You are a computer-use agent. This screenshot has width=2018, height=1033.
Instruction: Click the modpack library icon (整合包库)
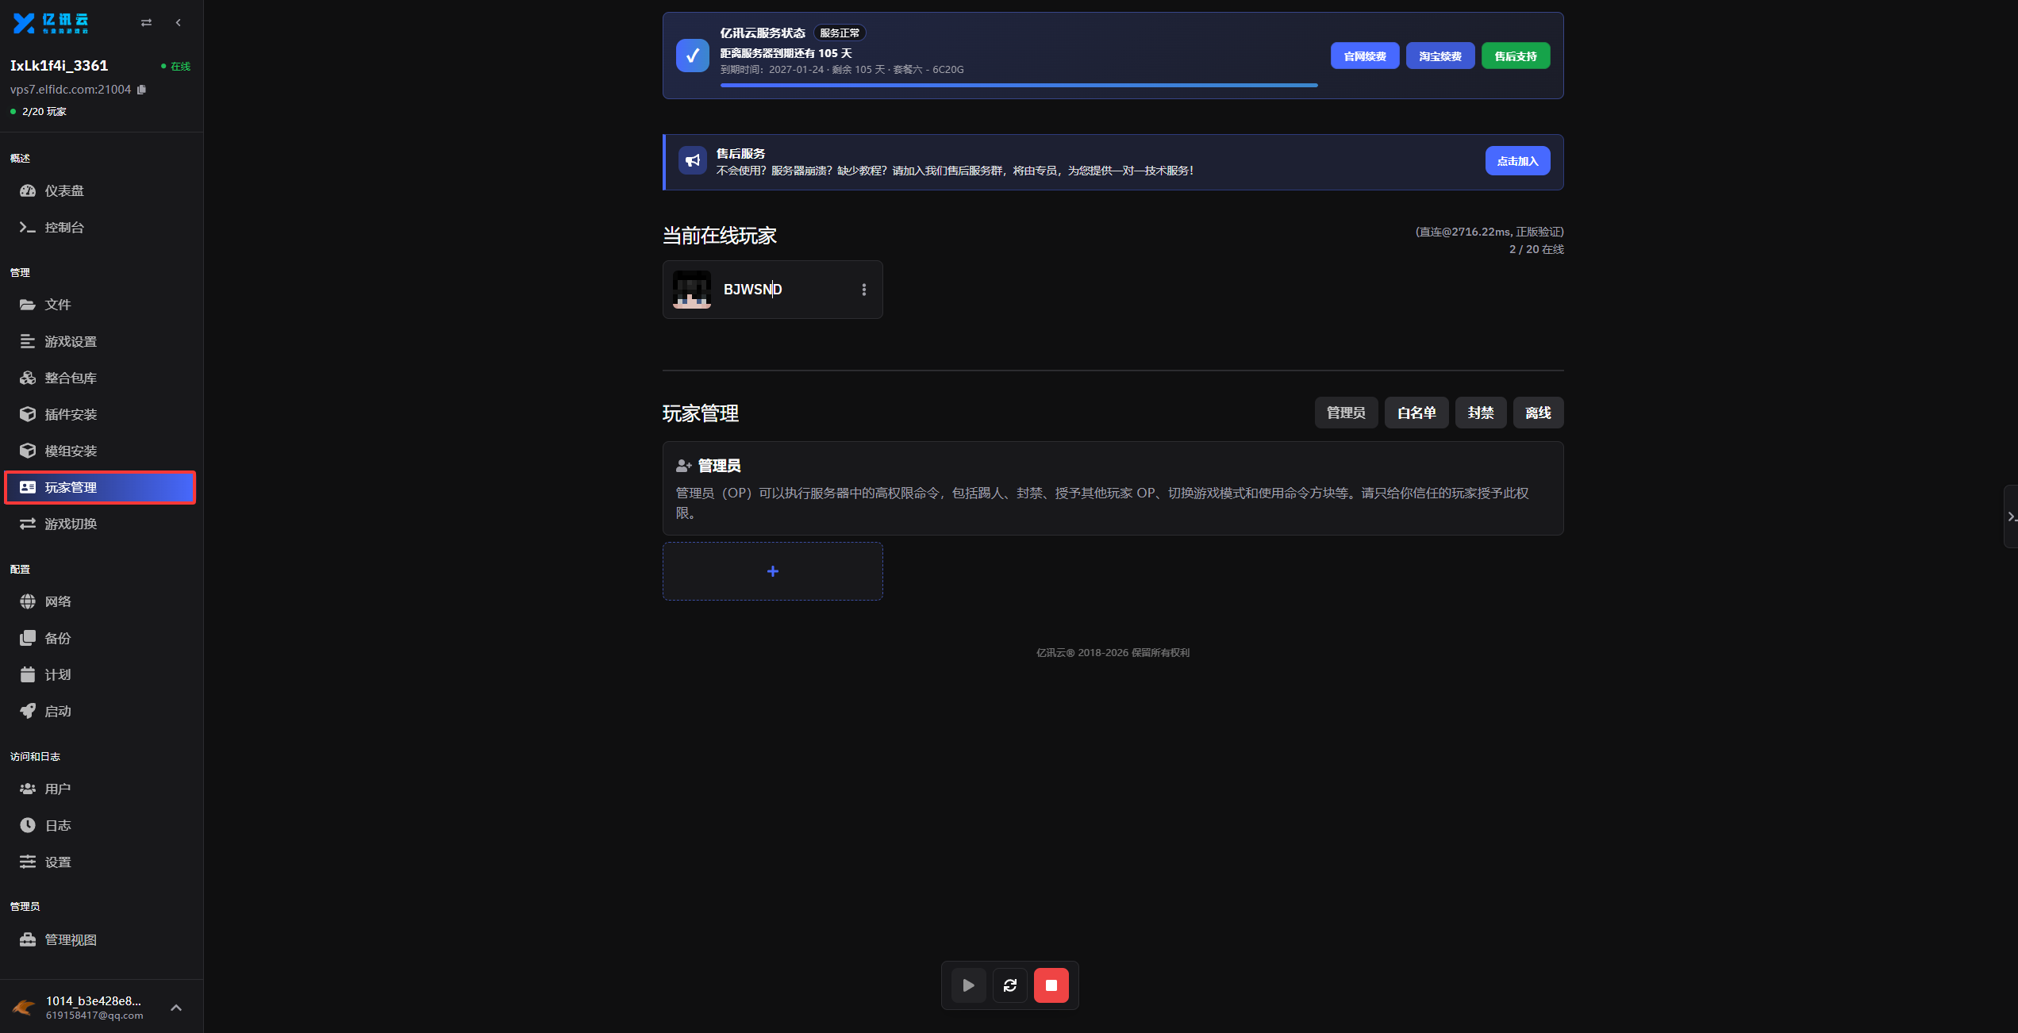click(28, 378)
